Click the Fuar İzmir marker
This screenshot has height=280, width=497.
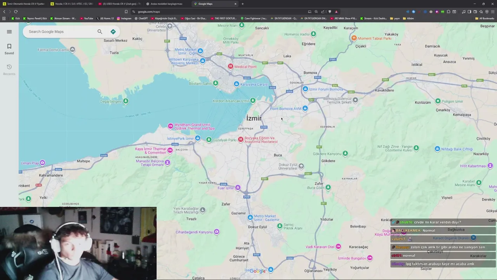coord(238,188)
